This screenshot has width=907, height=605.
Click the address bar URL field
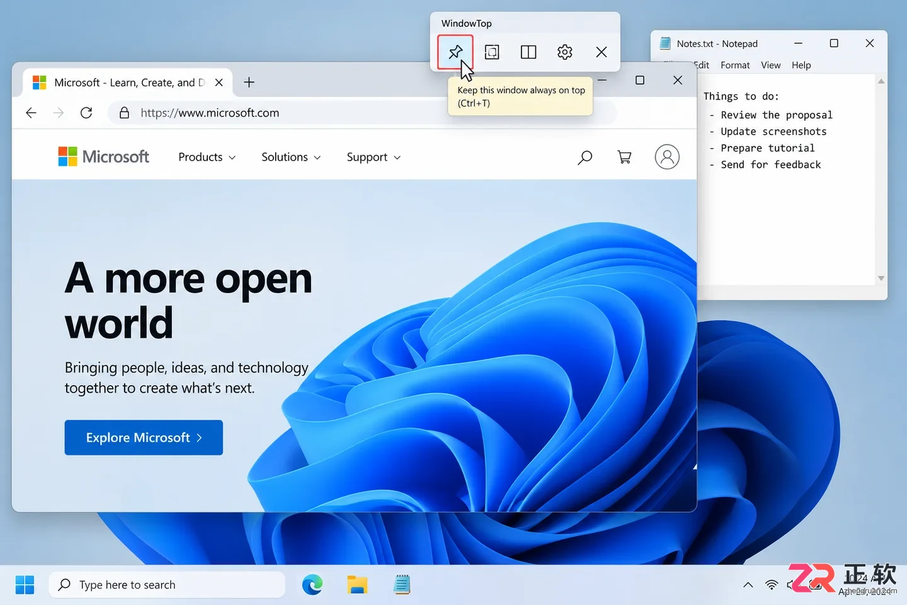coord(362,113)
